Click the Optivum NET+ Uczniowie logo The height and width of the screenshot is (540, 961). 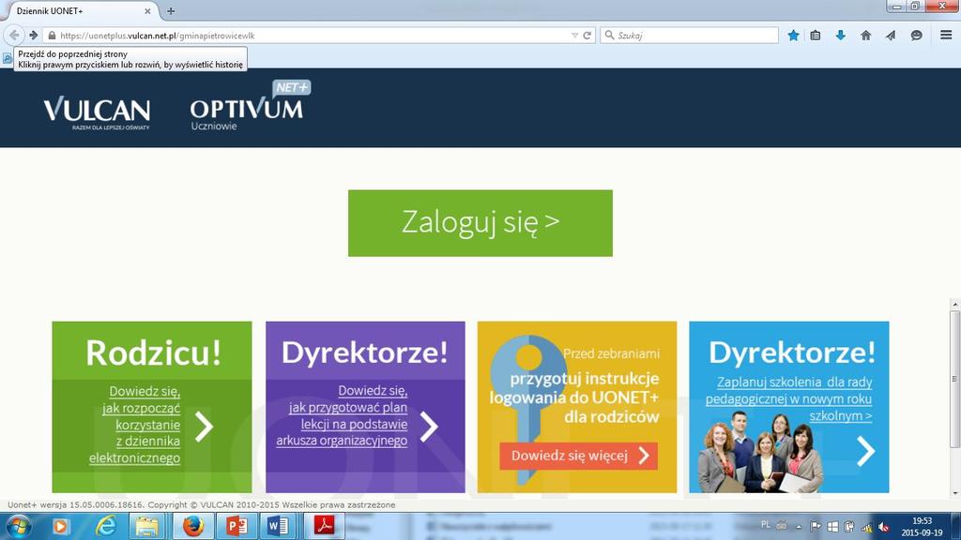pyautogui.click(x=250, y=106)
